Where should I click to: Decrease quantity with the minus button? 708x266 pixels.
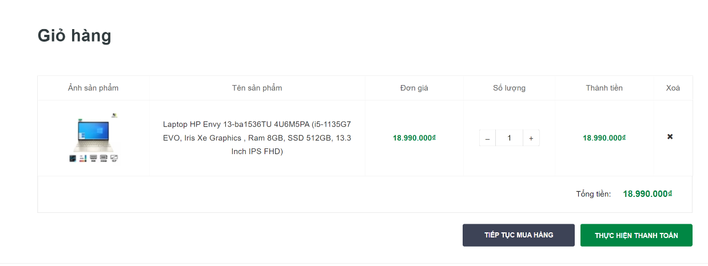coord(487,138)
